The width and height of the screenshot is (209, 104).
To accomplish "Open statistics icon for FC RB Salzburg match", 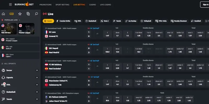I will coord(97,66).
